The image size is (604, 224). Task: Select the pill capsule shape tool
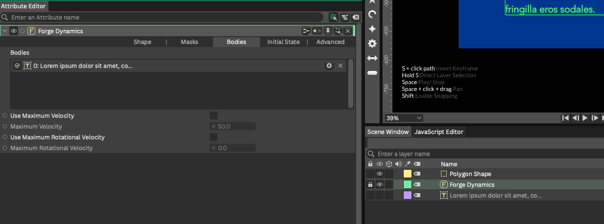[x=372, y=73]
